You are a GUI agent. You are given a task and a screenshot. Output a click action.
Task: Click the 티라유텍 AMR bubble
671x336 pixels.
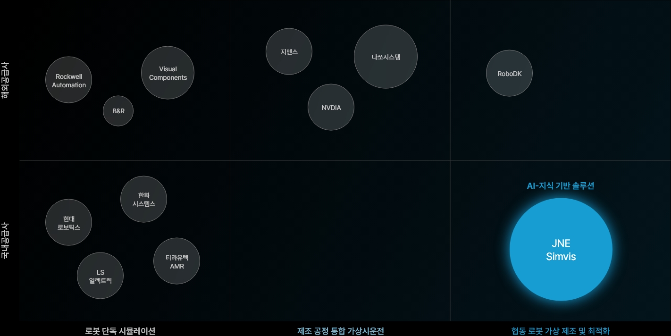176,261
